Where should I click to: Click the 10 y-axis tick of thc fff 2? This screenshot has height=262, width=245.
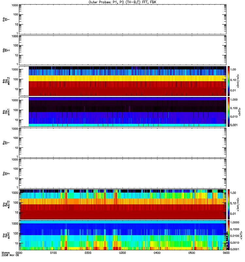pos(17,178)
